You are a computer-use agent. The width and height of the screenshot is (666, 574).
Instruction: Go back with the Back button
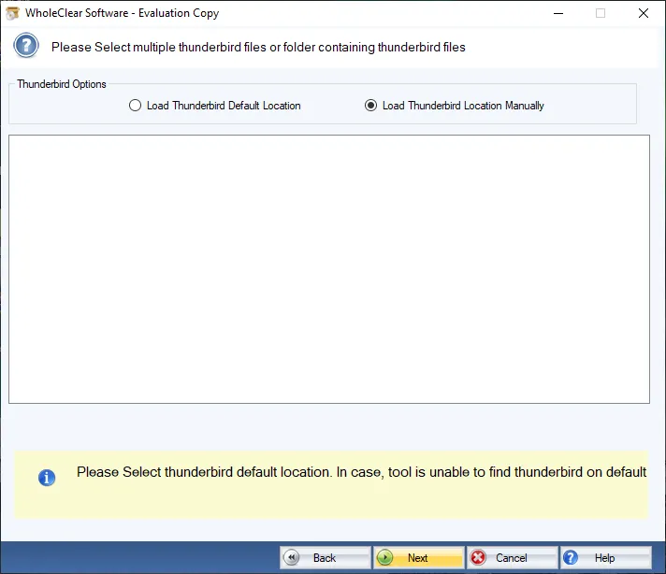tap(326, 557)
